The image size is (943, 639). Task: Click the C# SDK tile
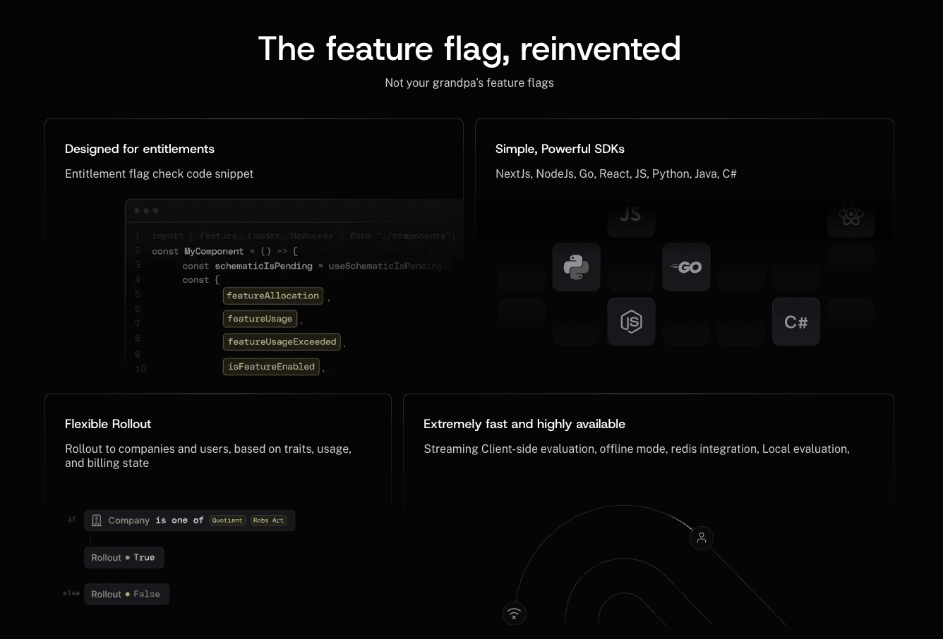coord(795,322)
